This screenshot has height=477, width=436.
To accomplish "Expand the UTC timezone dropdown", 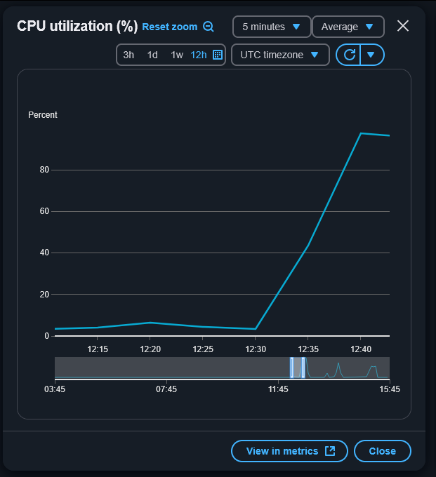I will pyautogui.click(x=279, y=55).
